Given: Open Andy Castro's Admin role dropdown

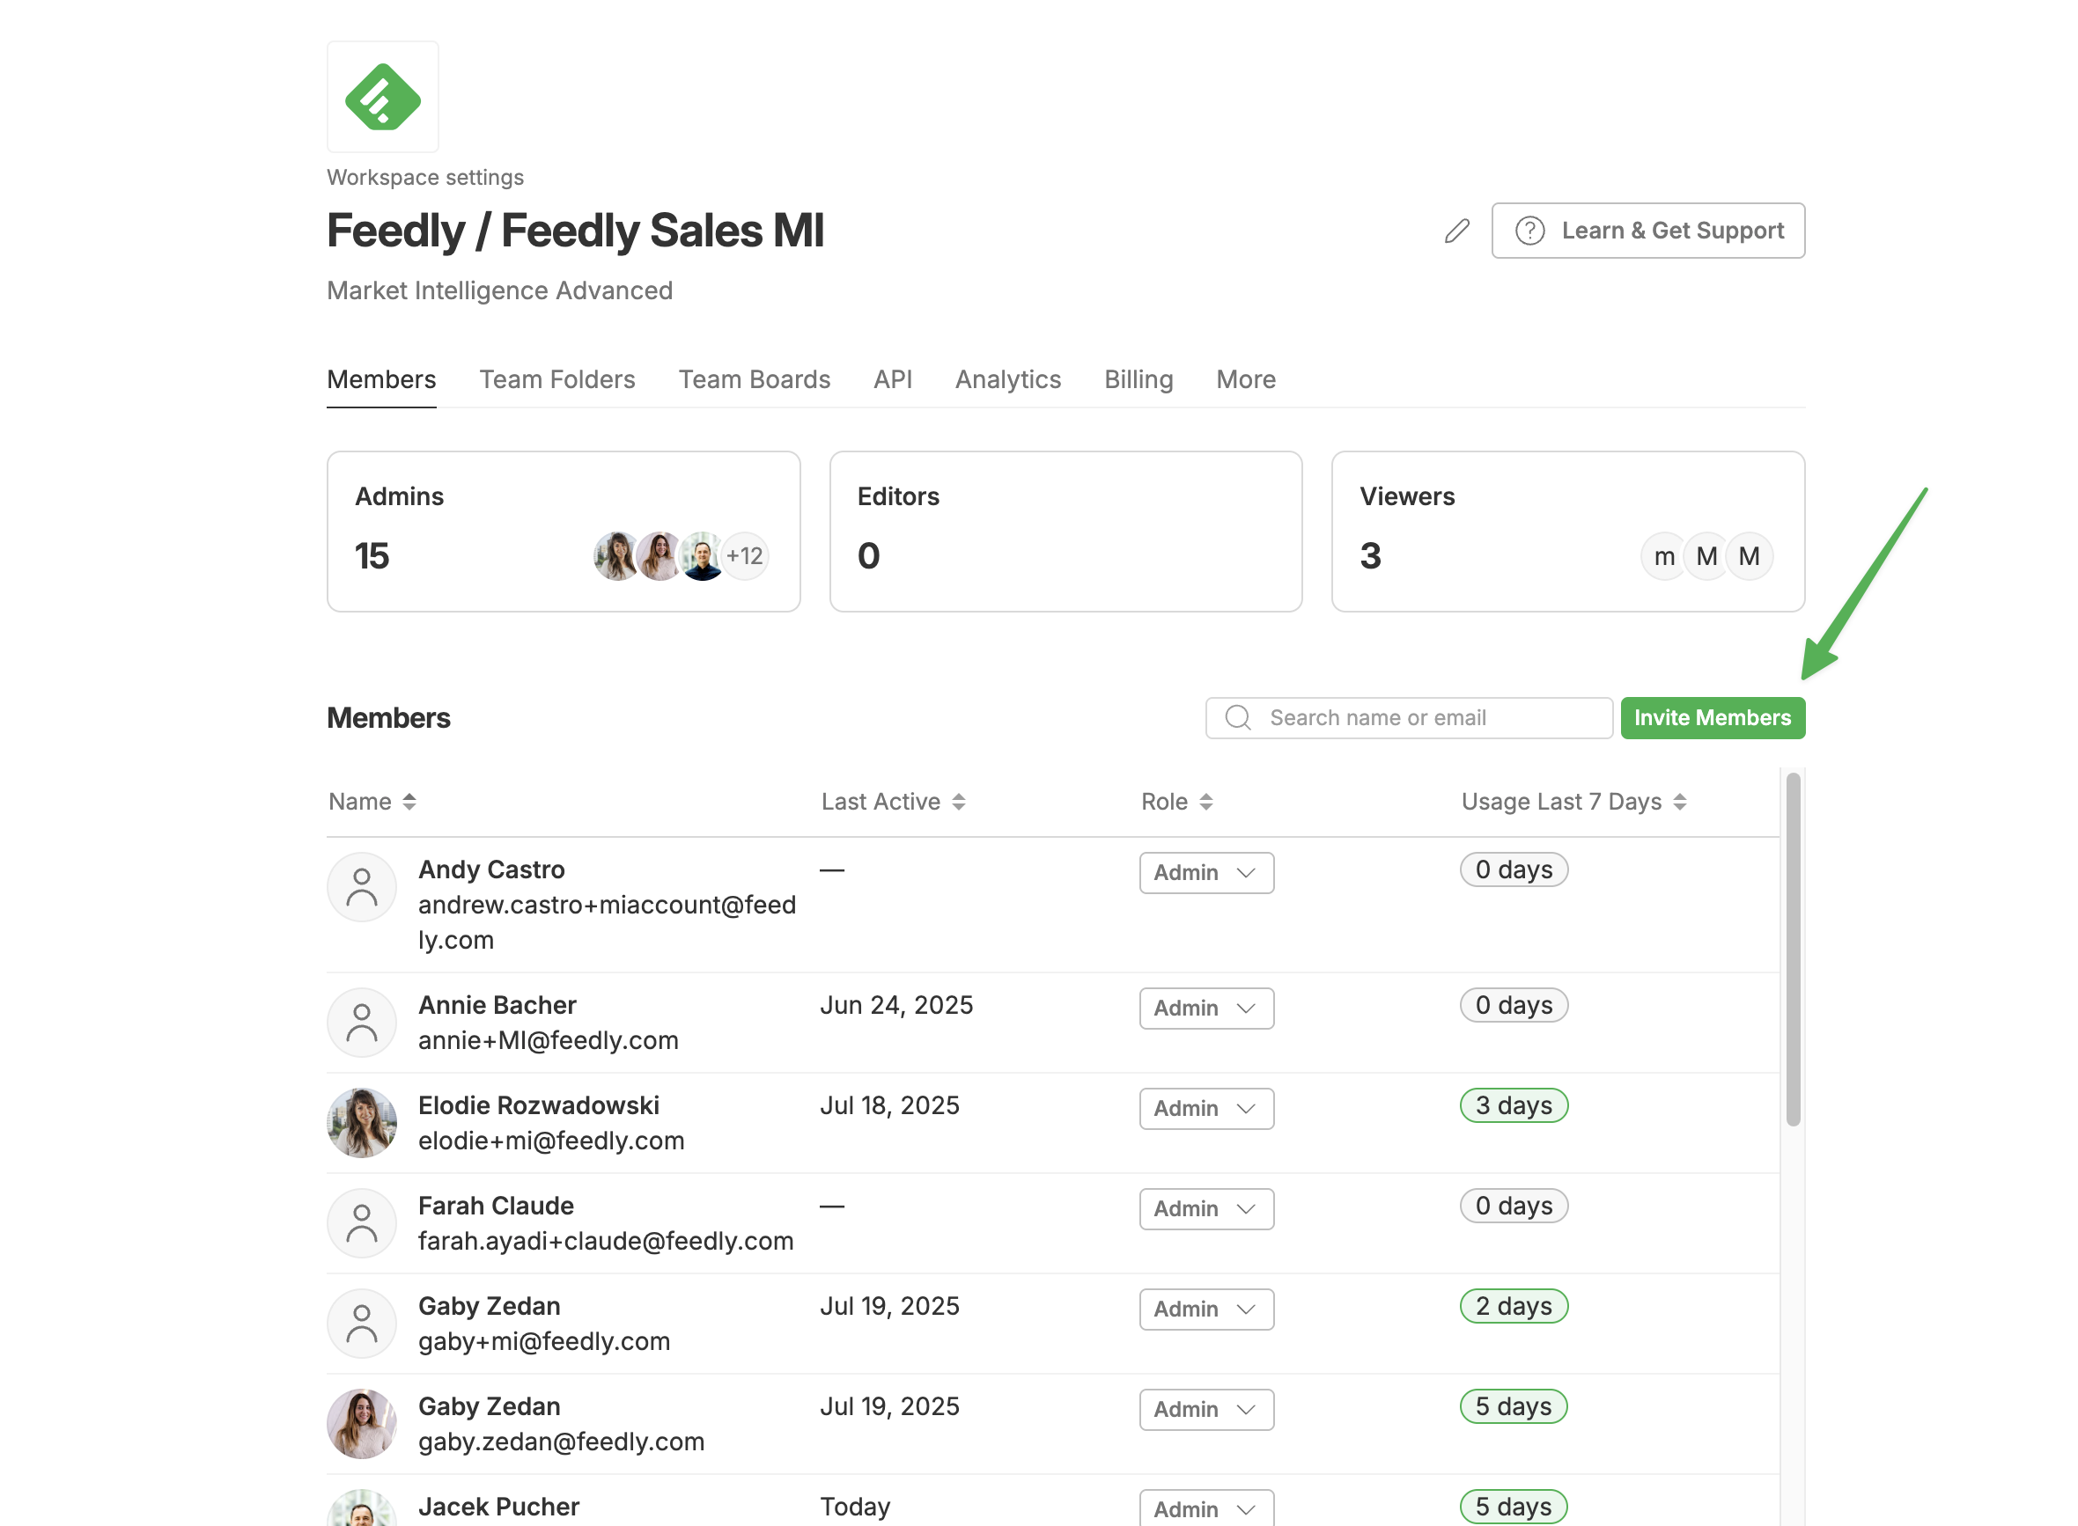Looking at the screenshot, I should click(1205, 873).
